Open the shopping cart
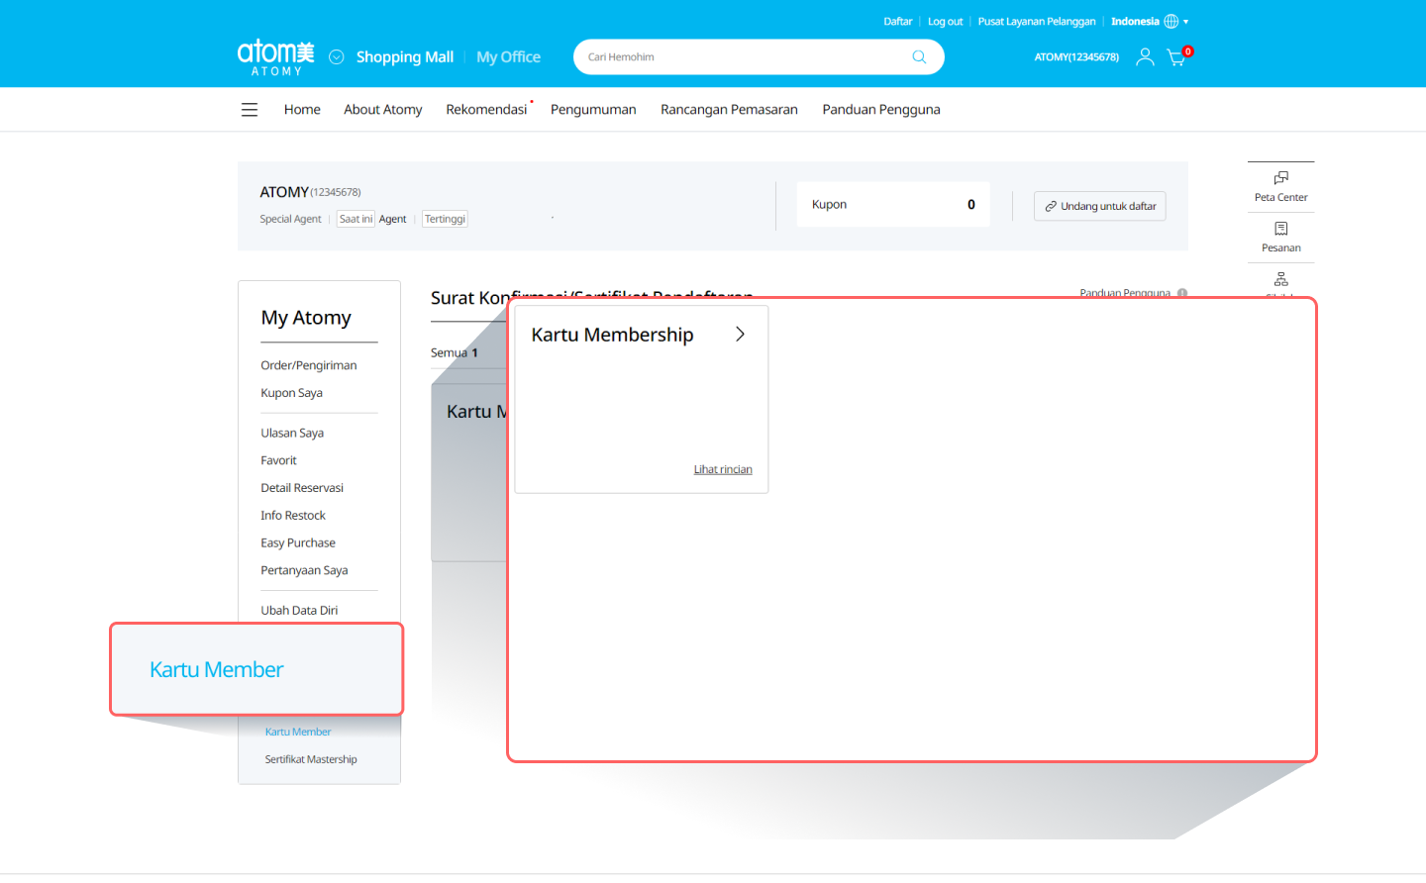1426x883 pixels. [x=1175, y=57]
